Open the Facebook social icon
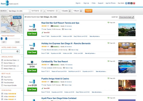The height and width of the screenshot is (101, 143). tap(129, 3)
